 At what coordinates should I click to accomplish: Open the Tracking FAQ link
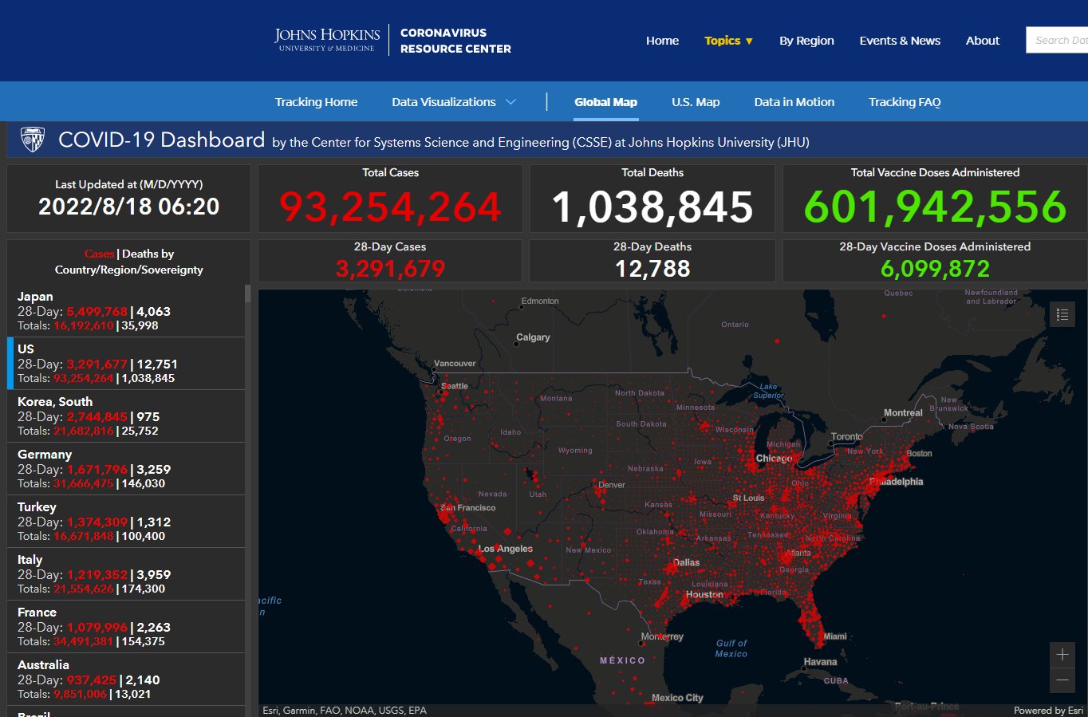click(x=904, y=102)
